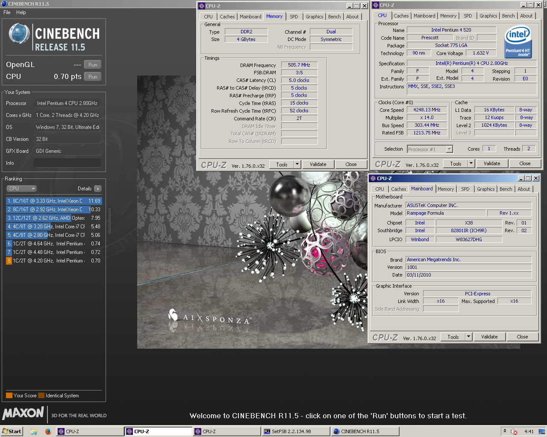Open Tools dropdown arrow in CPU-Z Memory window

coord(297,164)
